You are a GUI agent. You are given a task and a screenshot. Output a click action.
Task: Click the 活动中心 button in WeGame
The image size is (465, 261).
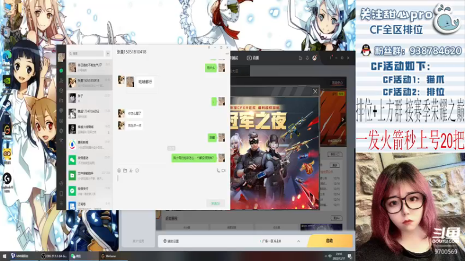[x=337, y=83]
